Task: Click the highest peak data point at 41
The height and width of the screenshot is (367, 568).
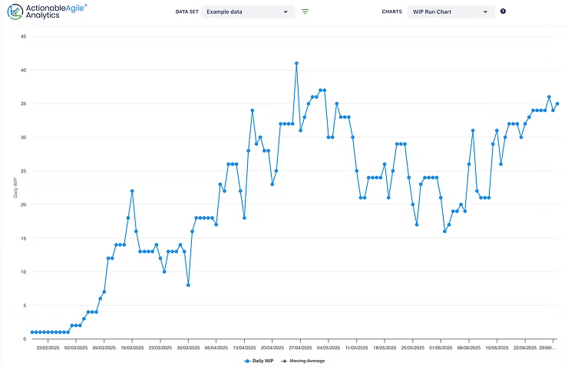Action: click(296, 64)
